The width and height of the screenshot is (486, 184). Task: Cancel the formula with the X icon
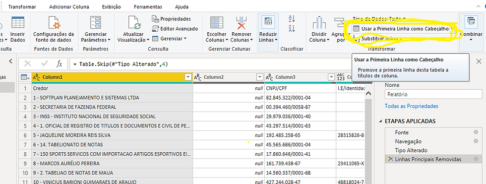pos(28,64)
